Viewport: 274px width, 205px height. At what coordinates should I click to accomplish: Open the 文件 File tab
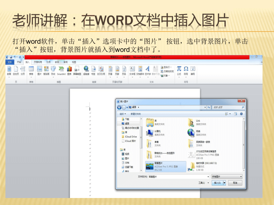coord(10,62)
